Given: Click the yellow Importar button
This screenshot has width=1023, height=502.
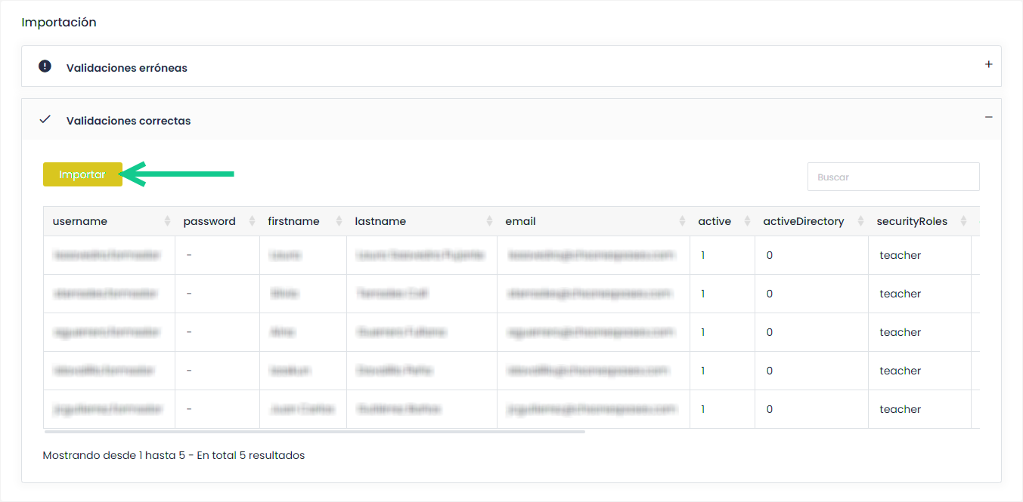Looking at the screenshot, I should tap(82, 174).
